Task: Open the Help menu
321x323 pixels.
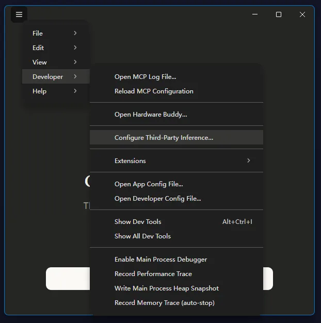Action: coord(56,91)
